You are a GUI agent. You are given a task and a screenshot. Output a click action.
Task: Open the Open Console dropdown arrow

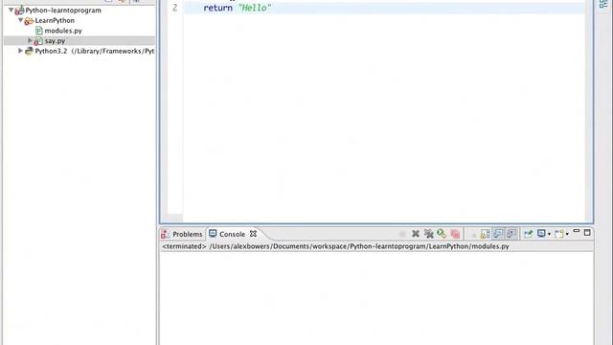point(567,234)
